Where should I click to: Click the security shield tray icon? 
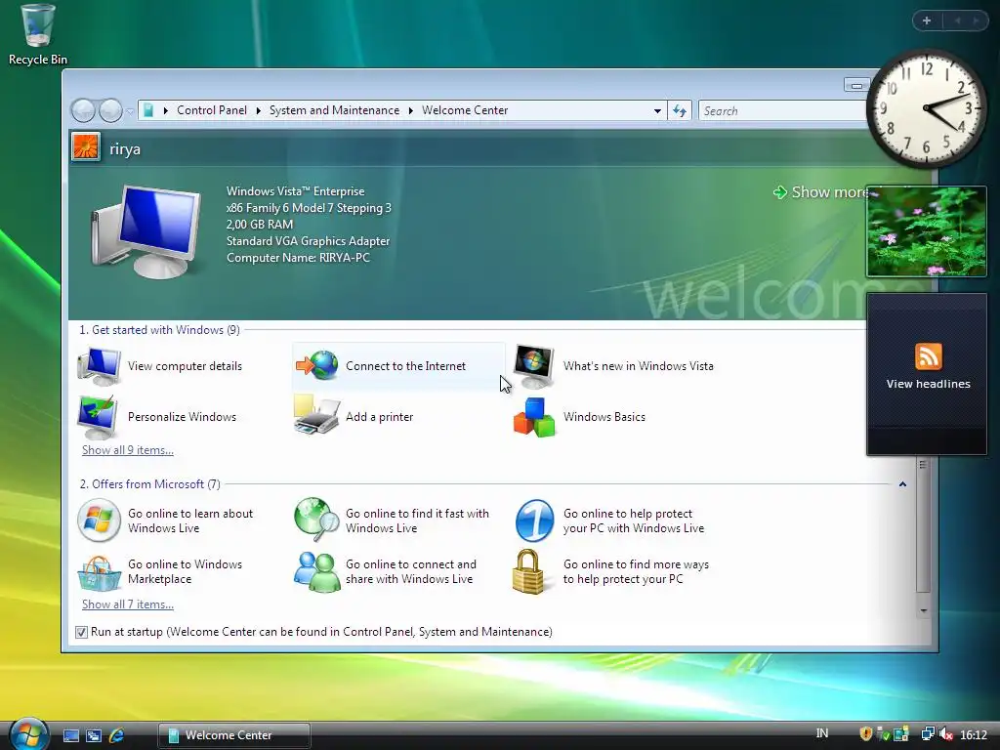[865, 734]
